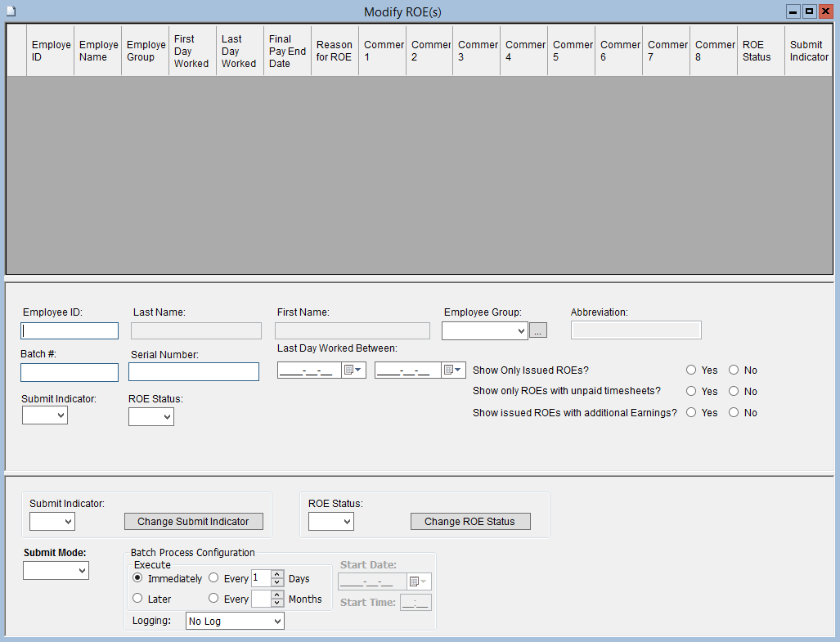840x642 pixels.
Task: Select Yes for issued ROEs with additional Earnings
Action: 692,413
